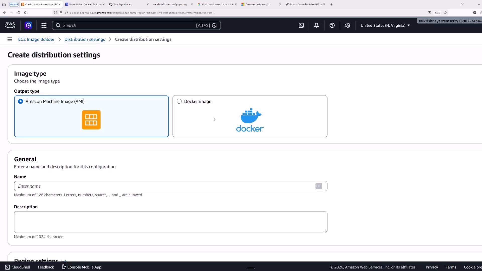This screenshot has height=271, width=482.
Task: Click the Docker whale logo
Action: click(x=250, y=120)
